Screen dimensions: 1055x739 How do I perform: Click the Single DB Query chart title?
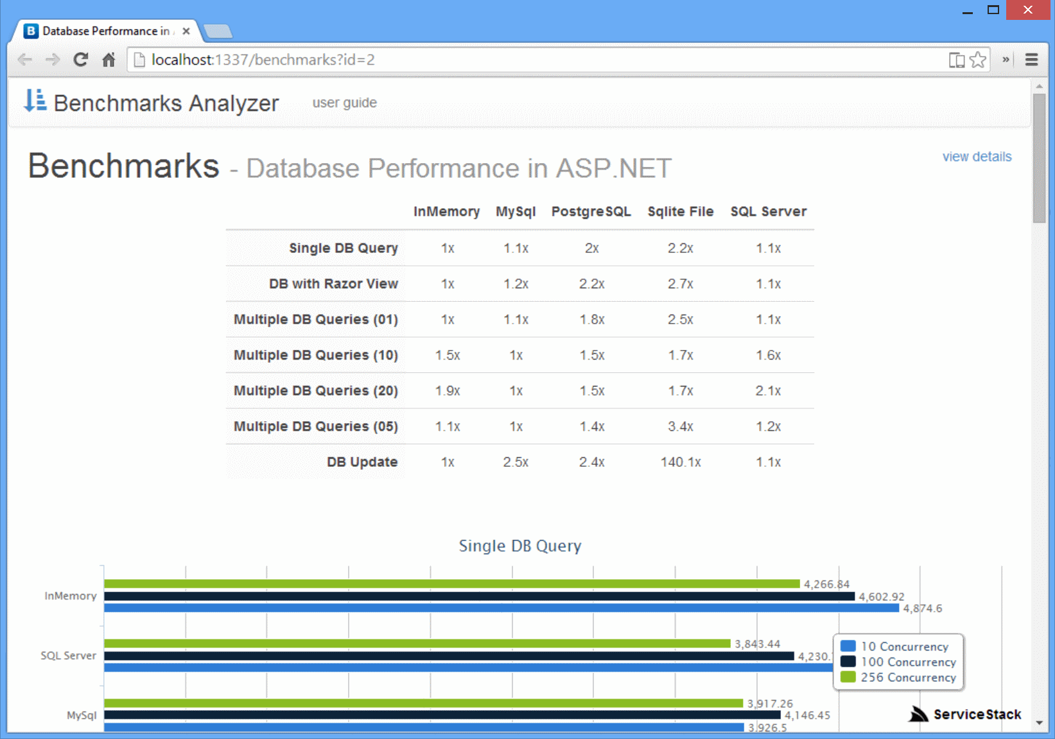[x=520, y=546]
